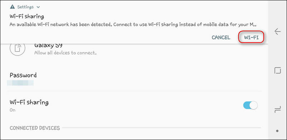Viewport: 287px width, 140px height.
Task: Turn off the Wi-Fi sharing switch
Action: [x=250, y=105]
